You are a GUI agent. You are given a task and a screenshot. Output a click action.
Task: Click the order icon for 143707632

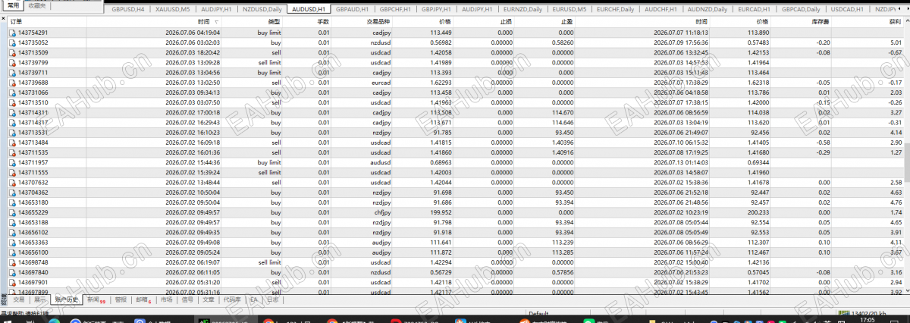12,182
